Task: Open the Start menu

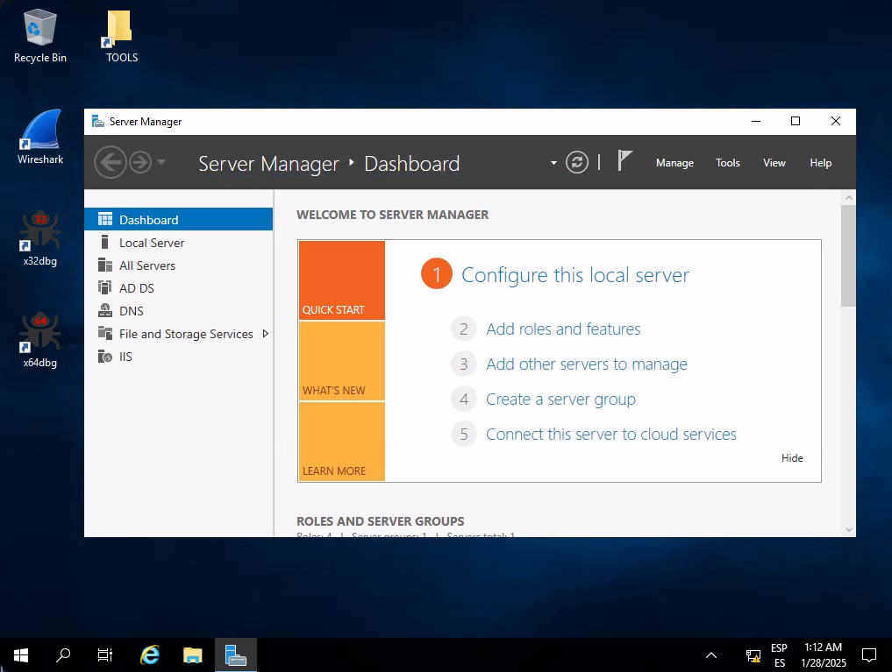Action: (21, 655)
